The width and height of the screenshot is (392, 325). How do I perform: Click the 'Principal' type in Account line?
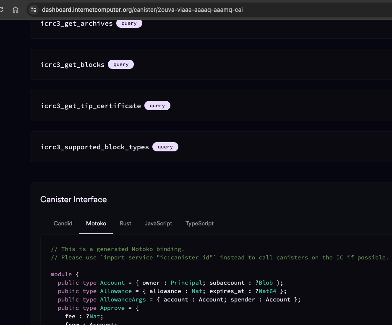click(186, 283)
